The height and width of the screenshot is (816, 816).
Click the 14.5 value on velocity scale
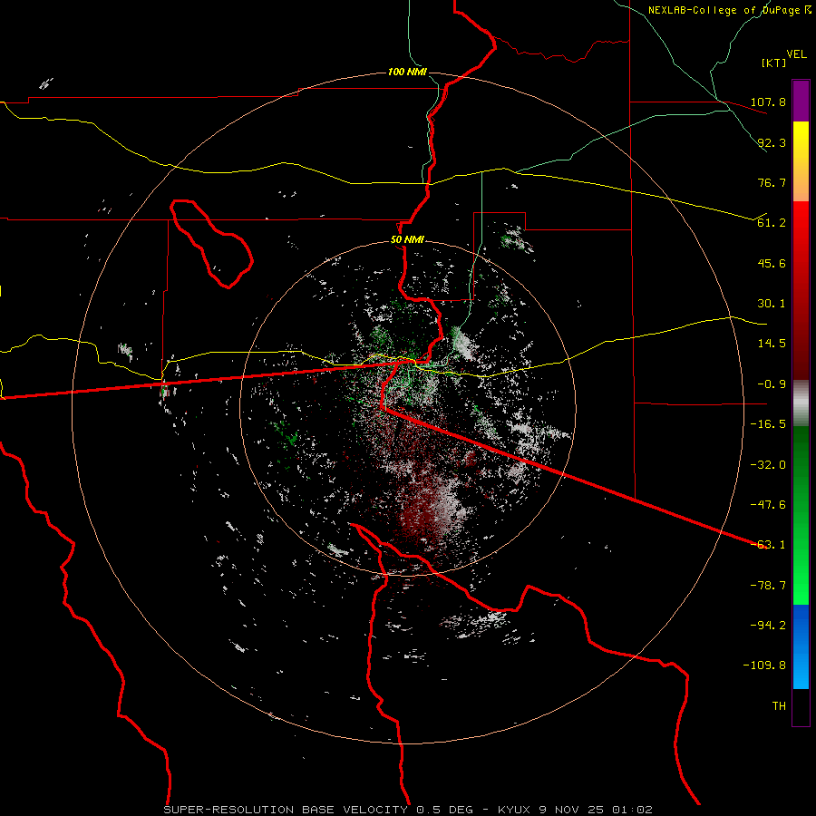[772, 344]
